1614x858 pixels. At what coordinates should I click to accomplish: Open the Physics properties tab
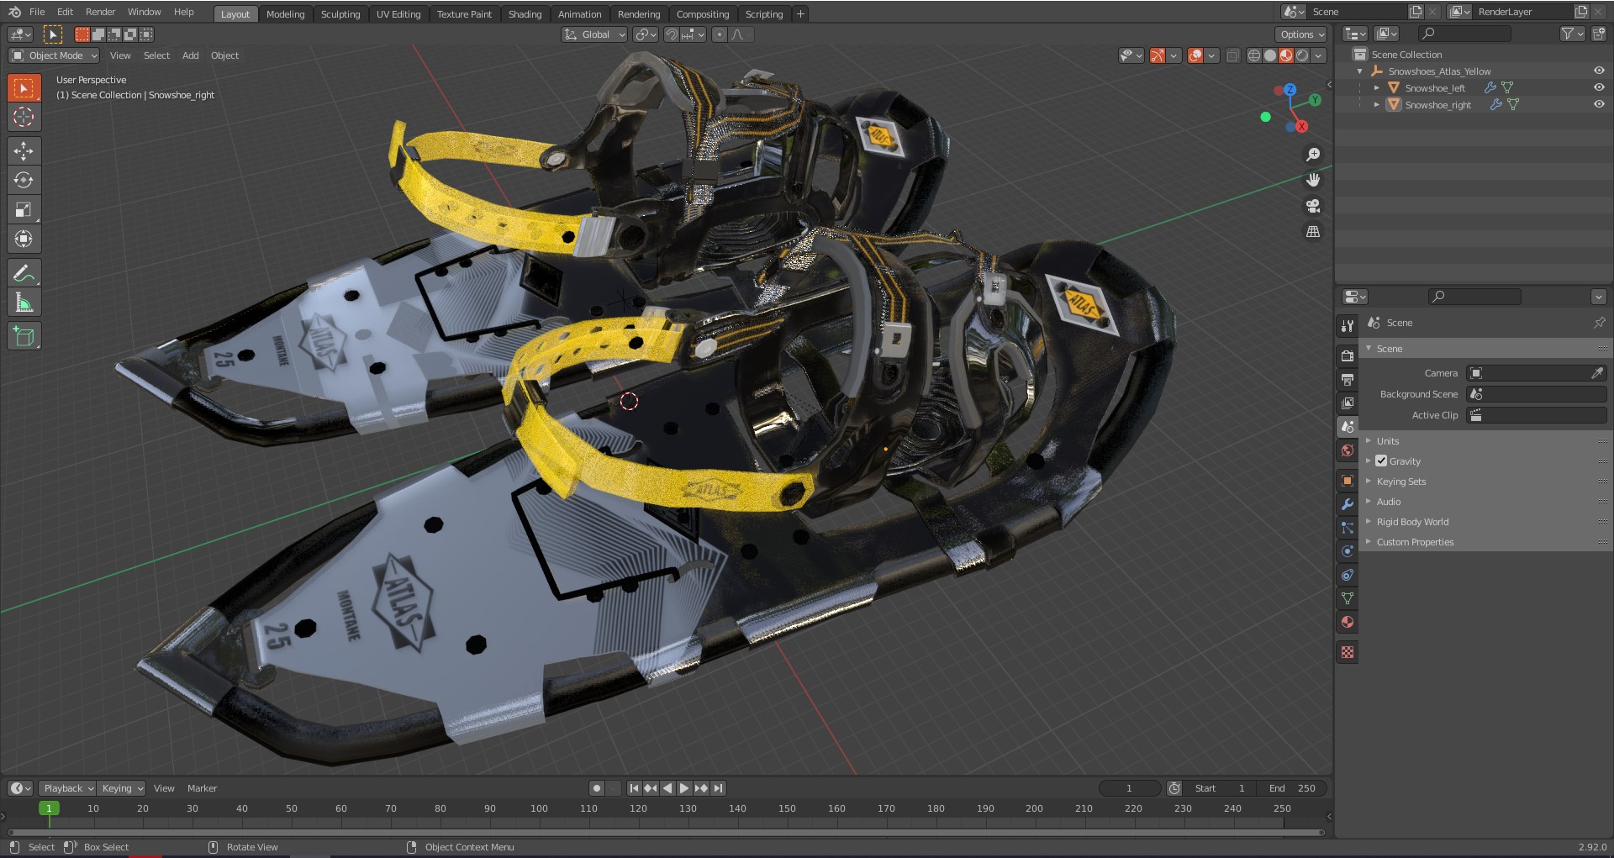coord(1348,551)
